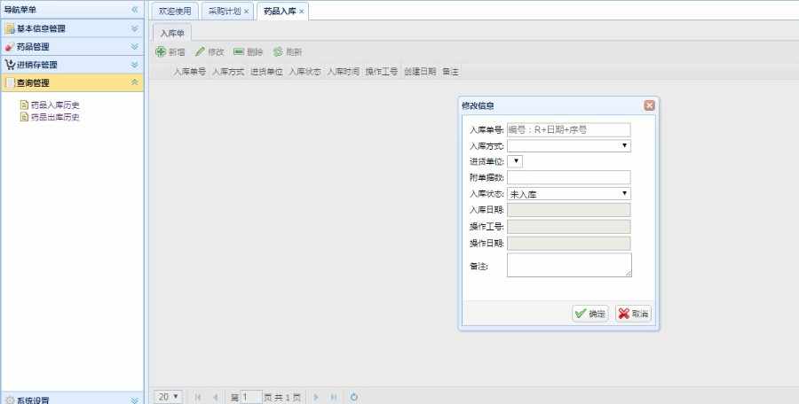This screenshot has width=799, height=404.
Task: Click the 附单据数 input field
Action: coord(569,177)
